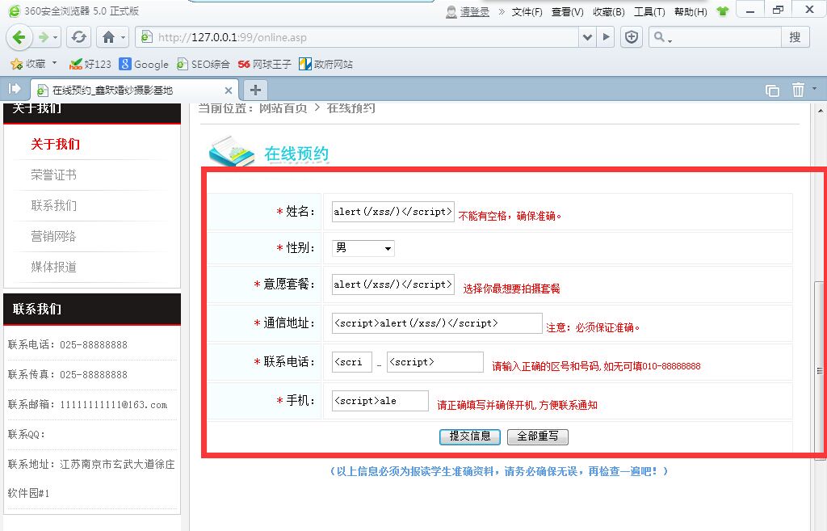Open 营销网络 sidebar link

(54, 236)
